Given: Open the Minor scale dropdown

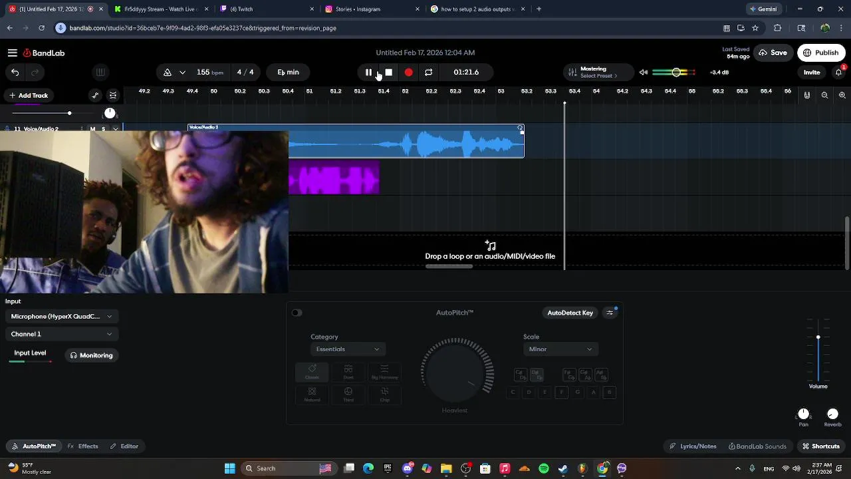Looking at the screenshot, I should click(560, 349).
